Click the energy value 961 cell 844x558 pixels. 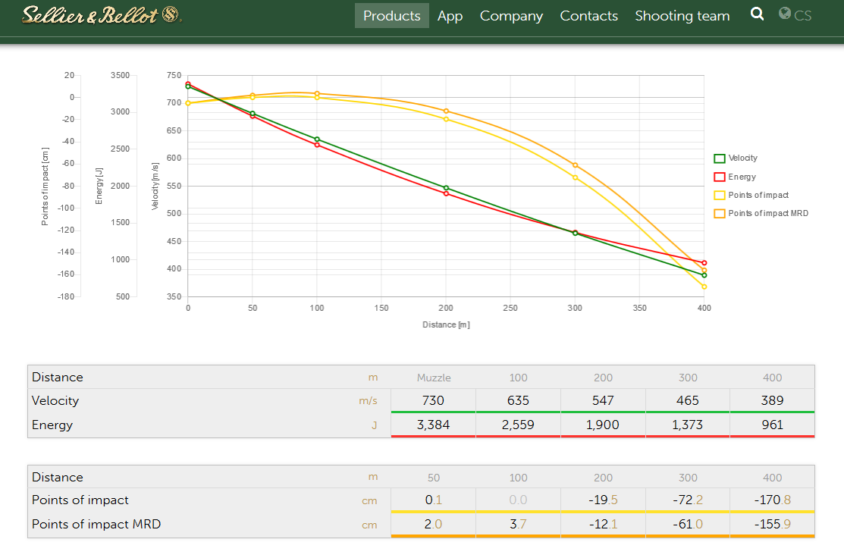pos(772,425)
